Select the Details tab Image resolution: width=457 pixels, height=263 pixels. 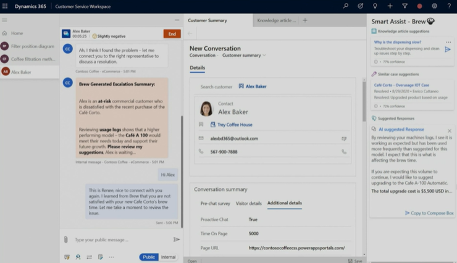[x=198, y=68]
